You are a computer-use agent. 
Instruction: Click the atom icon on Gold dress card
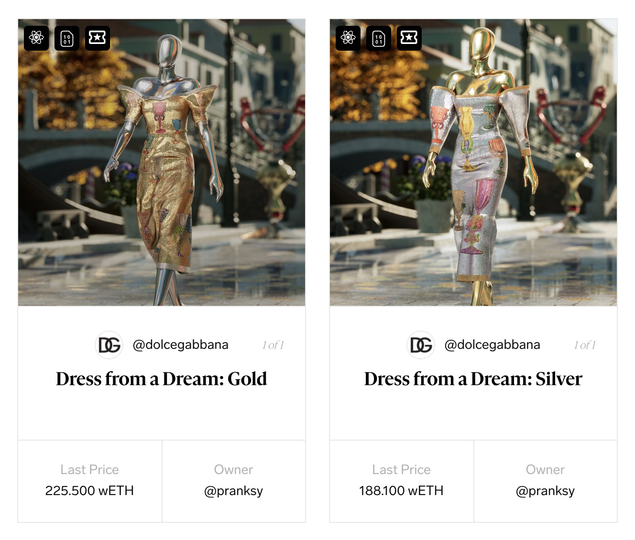(x=36, y=38)
